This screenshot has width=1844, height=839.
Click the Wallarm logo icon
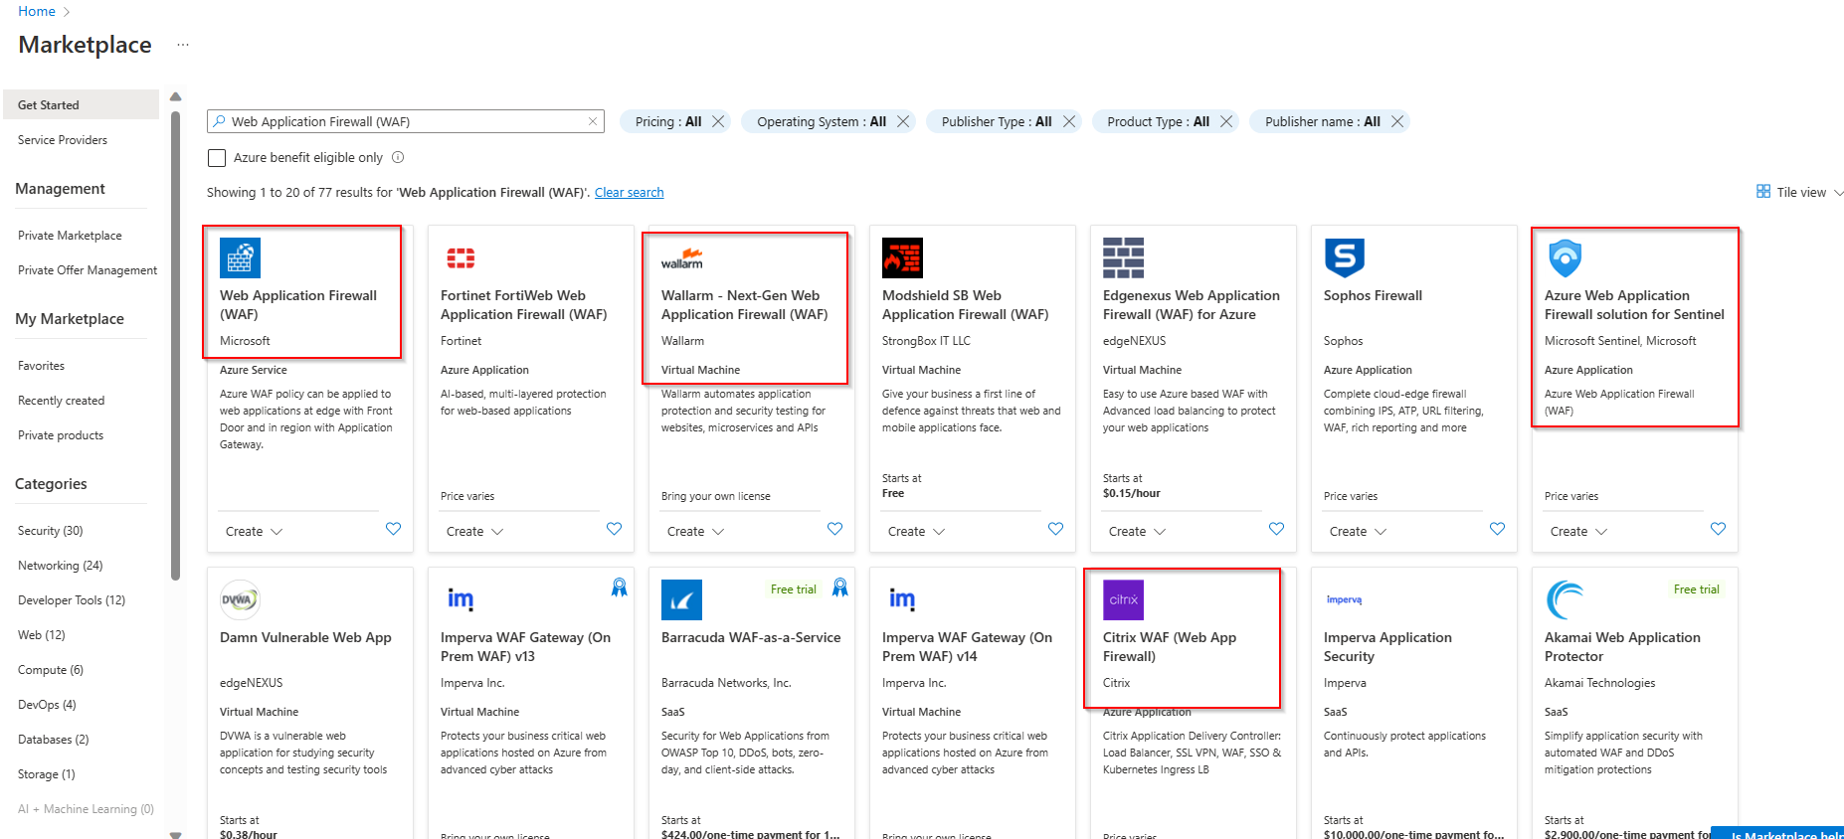(x=682, y=258)
